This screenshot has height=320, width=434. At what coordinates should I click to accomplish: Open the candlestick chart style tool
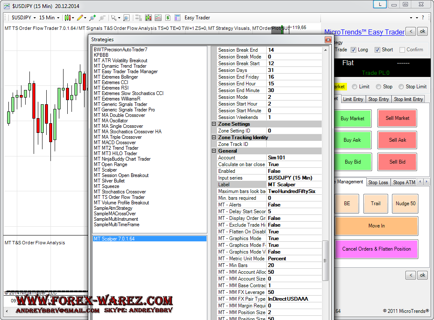(x=67, y=18)
